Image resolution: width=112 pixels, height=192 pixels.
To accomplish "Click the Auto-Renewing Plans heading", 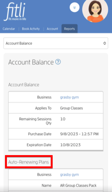I will 29,162.
